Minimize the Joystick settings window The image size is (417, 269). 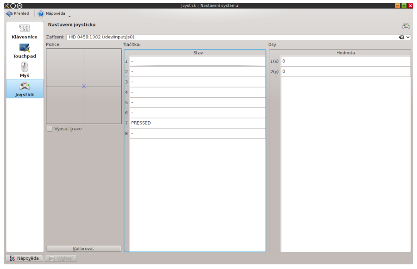tap(398, 6)
